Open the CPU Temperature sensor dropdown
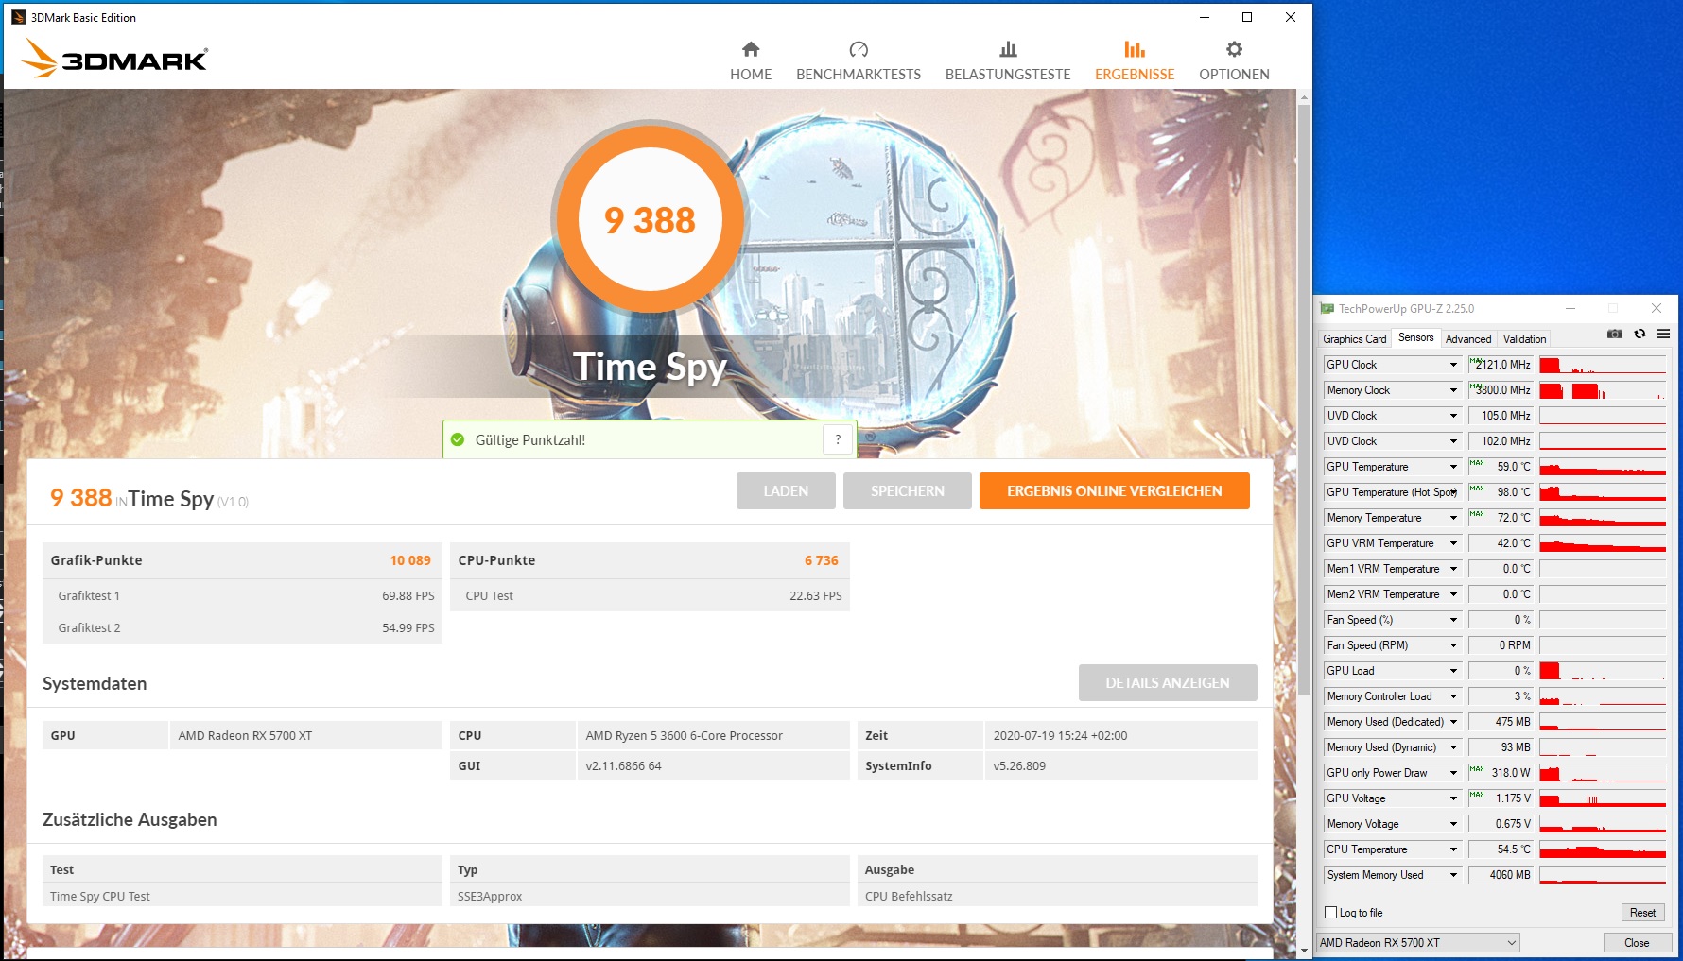 point(1453,849)
